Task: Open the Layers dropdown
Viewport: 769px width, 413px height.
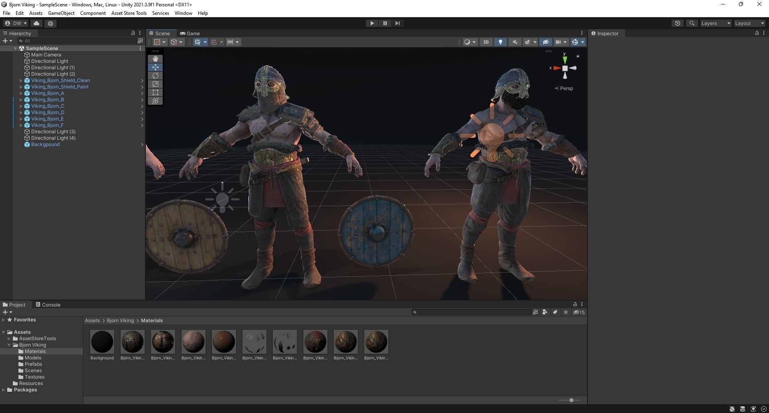Action: 716,23
